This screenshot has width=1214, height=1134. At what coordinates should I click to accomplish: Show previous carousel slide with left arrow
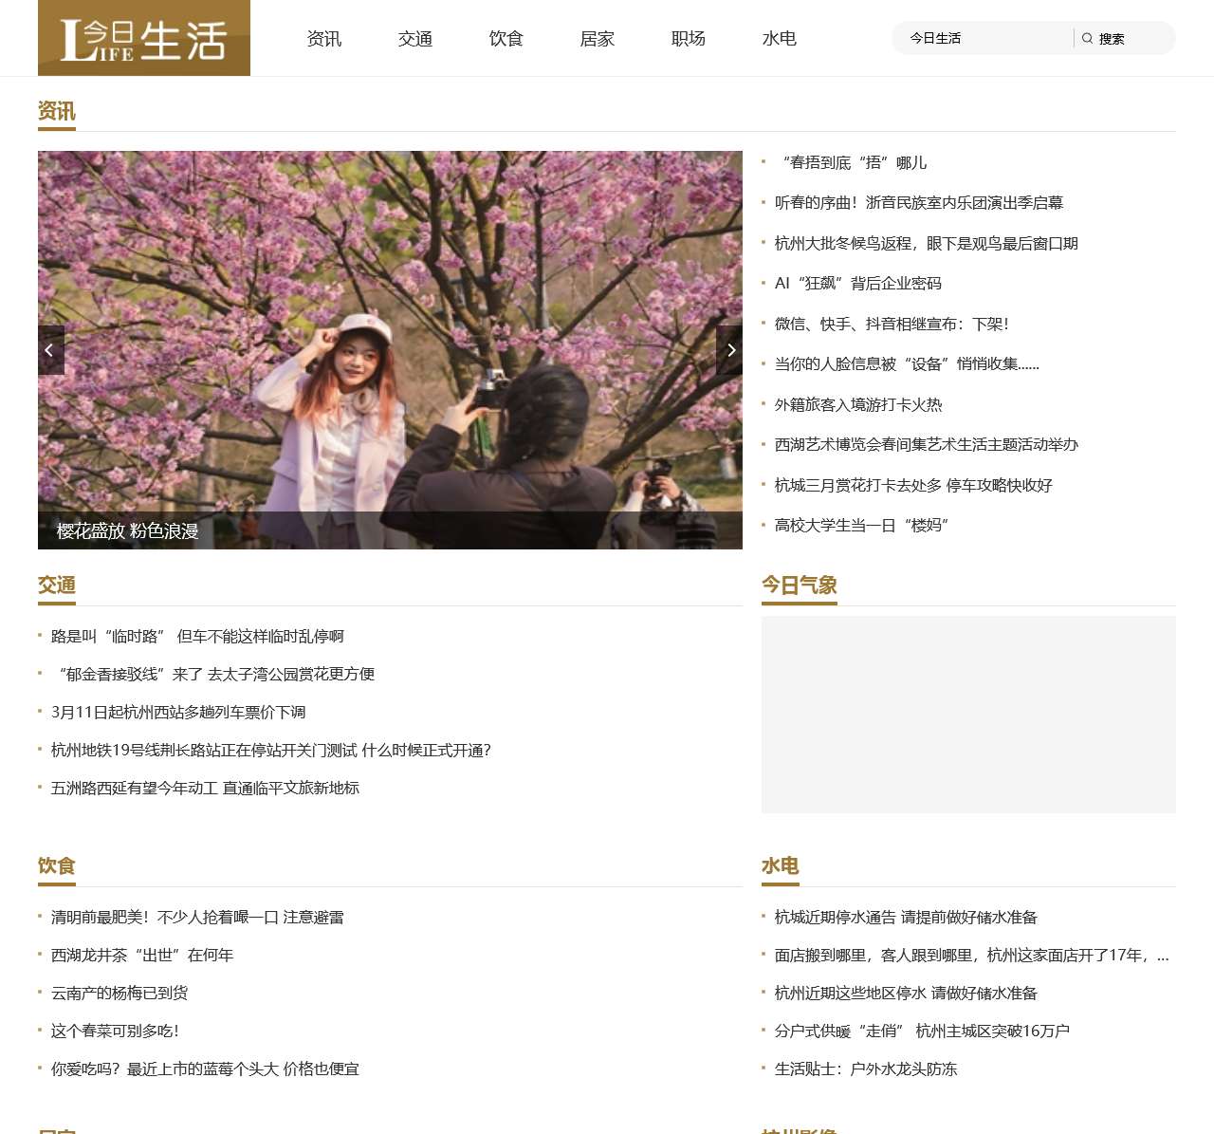51,350
